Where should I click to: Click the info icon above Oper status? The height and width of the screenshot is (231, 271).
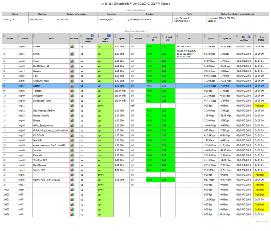109,35
